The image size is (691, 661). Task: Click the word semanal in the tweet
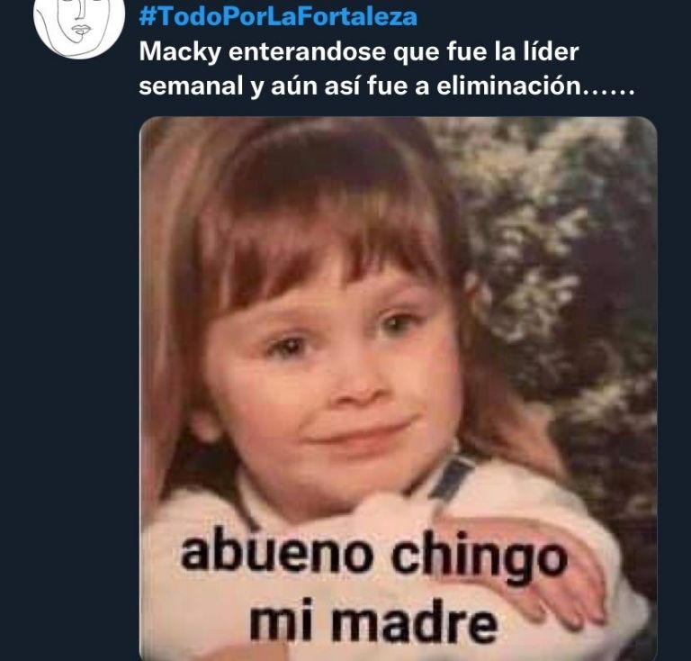(x=192, y=86)
